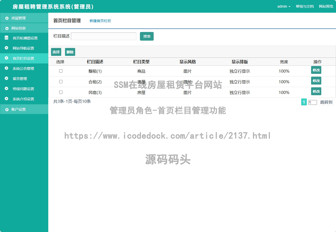The width and height of the screenshot is (336, 232).
Task: Expand the 账户设置 sidebar section
Action: (24, 109)
